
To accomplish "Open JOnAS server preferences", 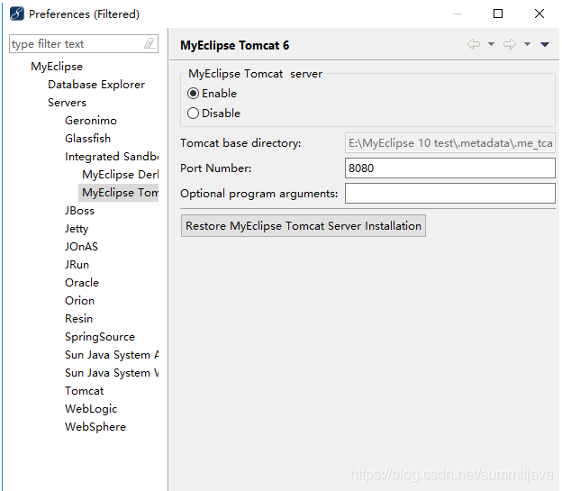I will point(81,247).
